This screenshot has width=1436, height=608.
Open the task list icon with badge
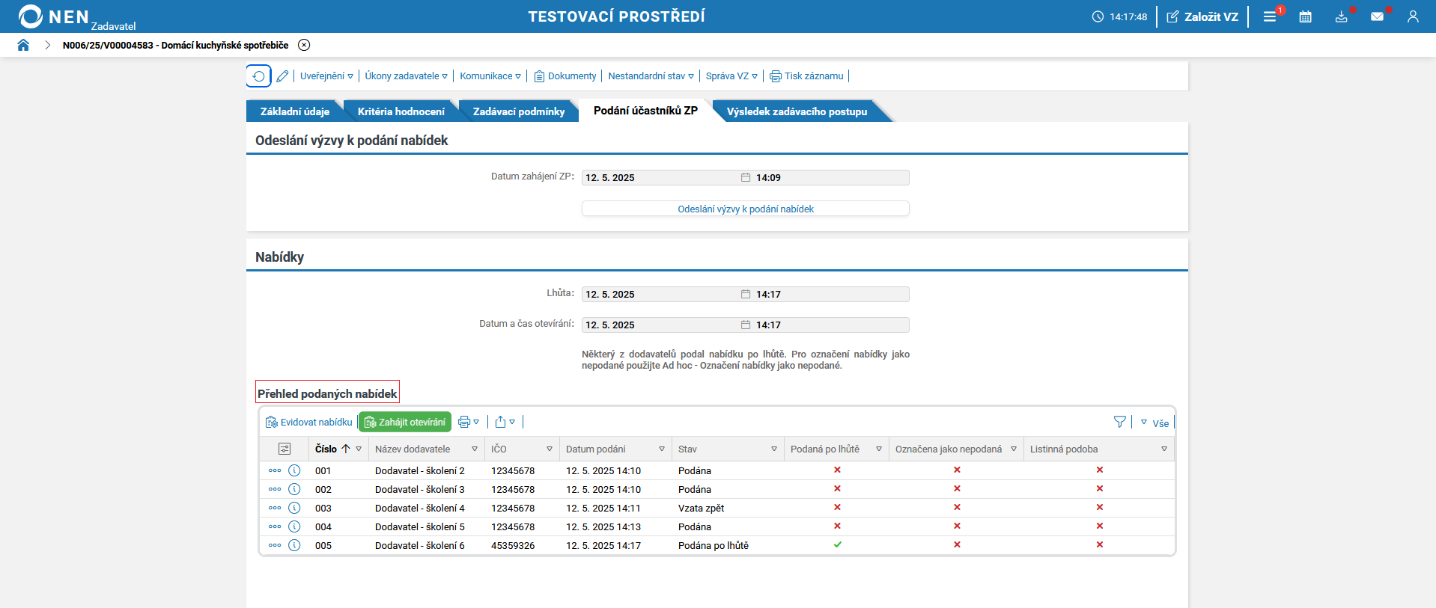[1271, 16]
